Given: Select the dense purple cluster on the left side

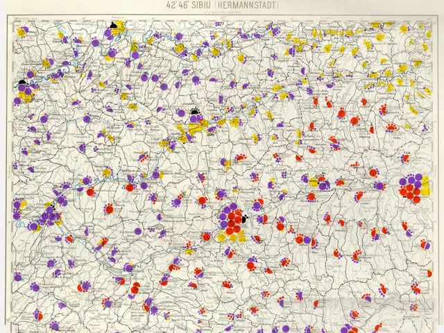Looking at the screenshot, I should [x=47, y=217].
